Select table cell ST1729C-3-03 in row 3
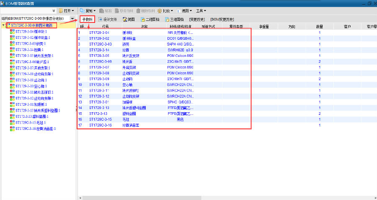The height and width of the screenshot is (200, 377). point(100,44)
